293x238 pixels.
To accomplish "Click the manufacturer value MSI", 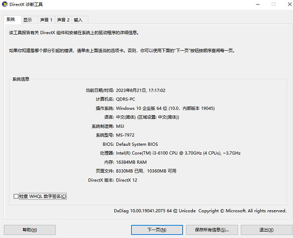I will click(x=120, y=126).
